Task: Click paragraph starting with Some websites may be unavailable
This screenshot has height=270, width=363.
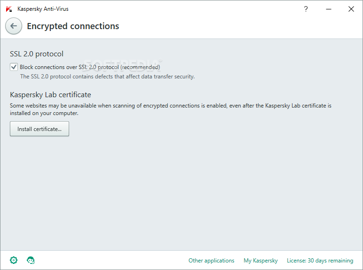Action: pos(171,109)
